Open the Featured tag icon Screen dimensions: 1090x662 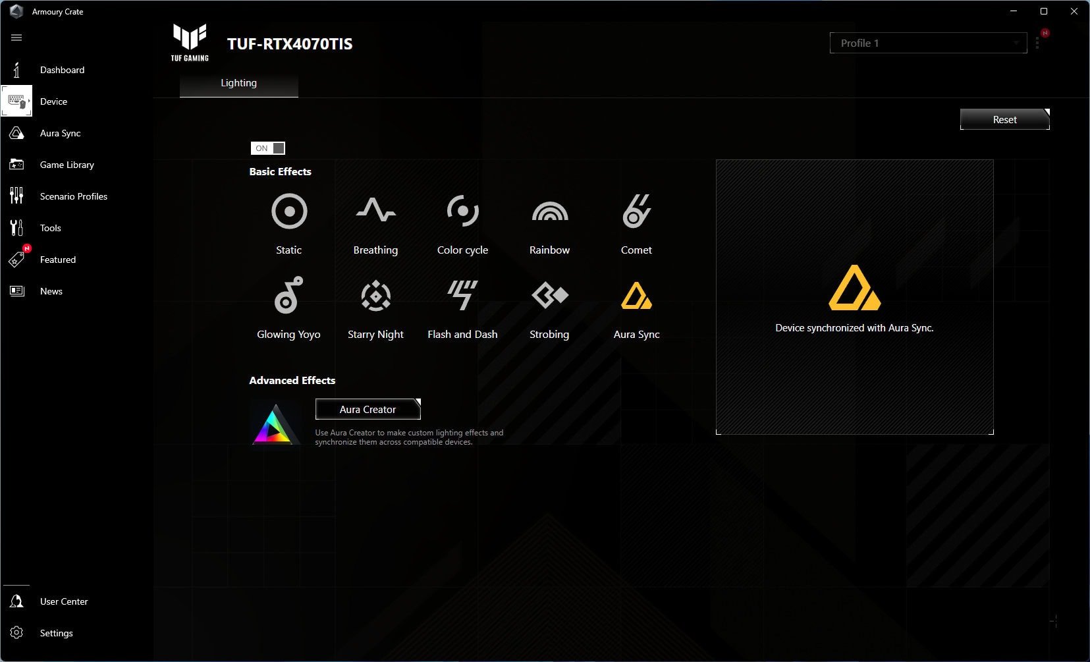tap(16, 260)
